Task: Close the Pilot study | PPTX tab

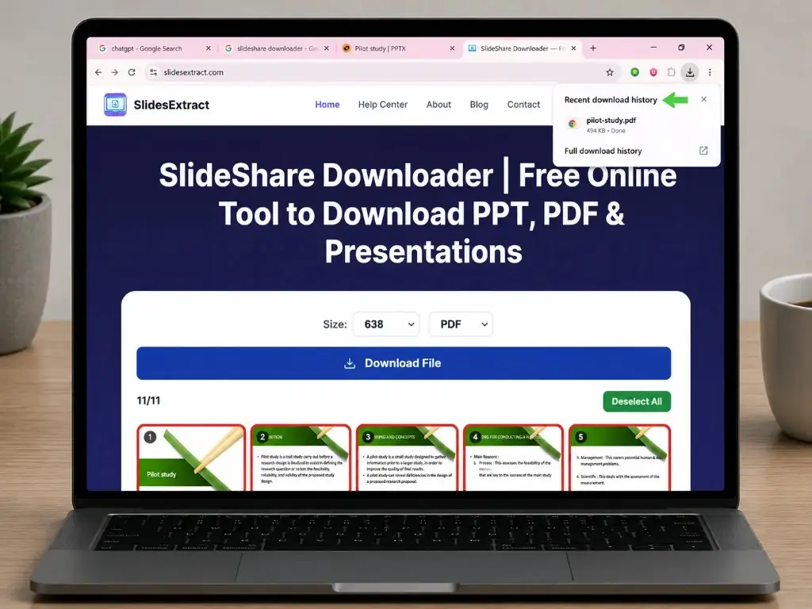Action: point(452,48)
